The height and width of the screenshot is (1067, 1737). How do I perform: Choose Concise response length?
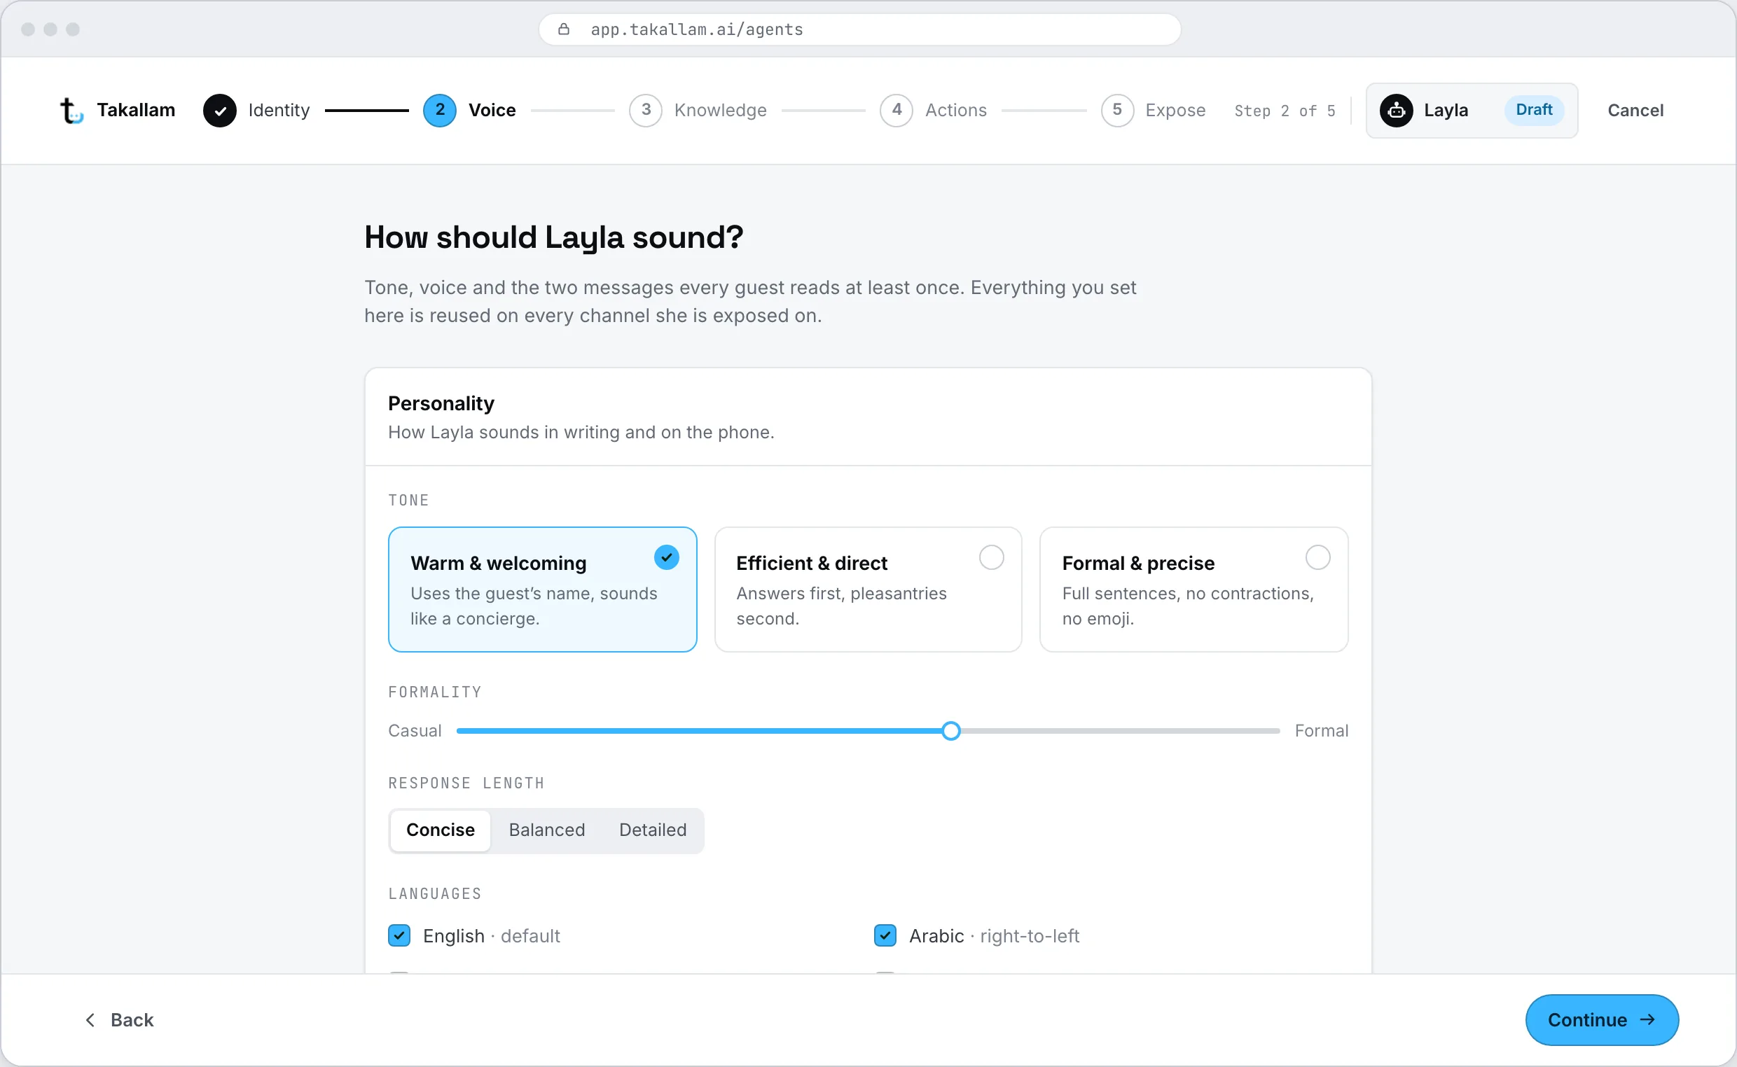point(441,830)
